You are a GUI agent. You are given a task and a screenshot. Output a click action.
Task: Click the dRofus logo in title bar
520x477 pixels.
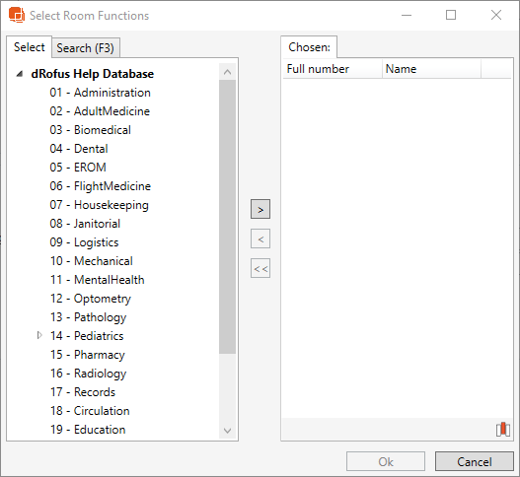(x=17, y=15)
